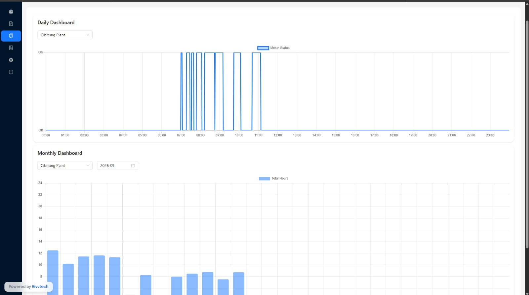This screenshot has width=529, height=295.
Task: Click the 11:00 label on daily chart
Action: point(258,135)
